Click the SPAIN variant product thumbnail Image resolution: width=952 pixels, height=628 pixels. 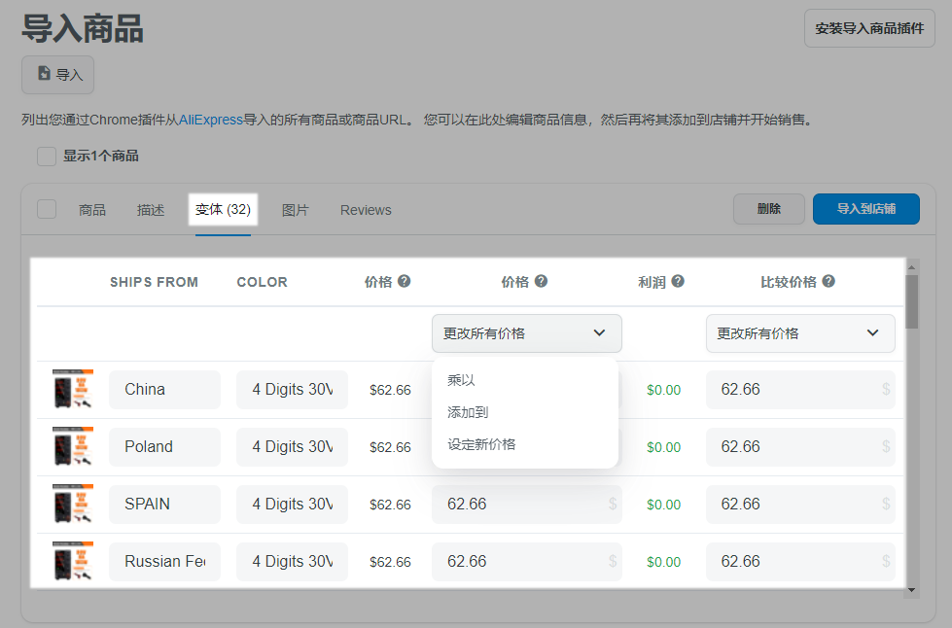click(73, 504)
